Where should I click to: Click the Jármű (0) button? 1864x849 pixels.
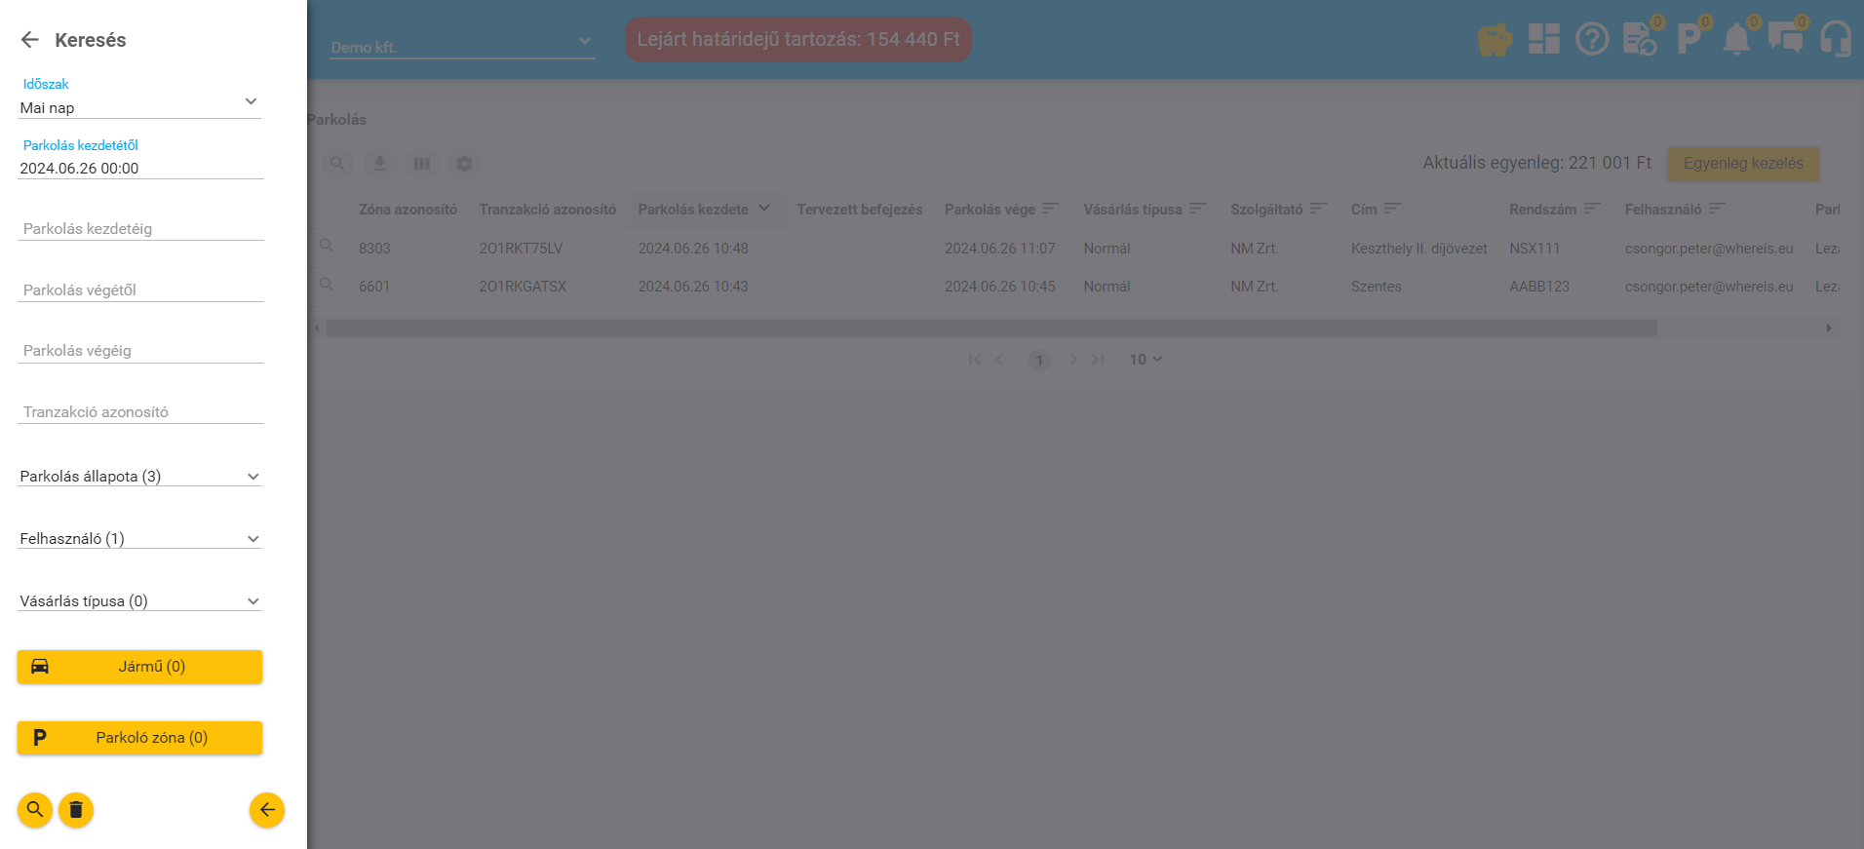(x=139, y=667)
